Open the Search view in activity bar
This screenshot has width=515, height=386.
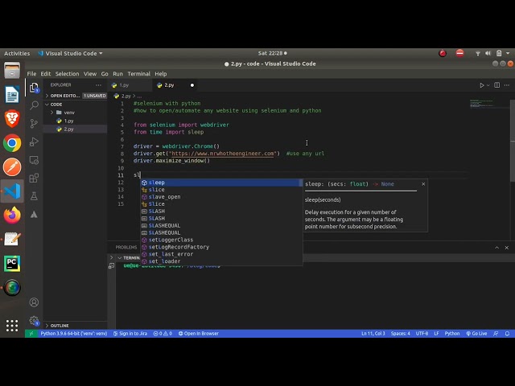[x=34, y=105]
